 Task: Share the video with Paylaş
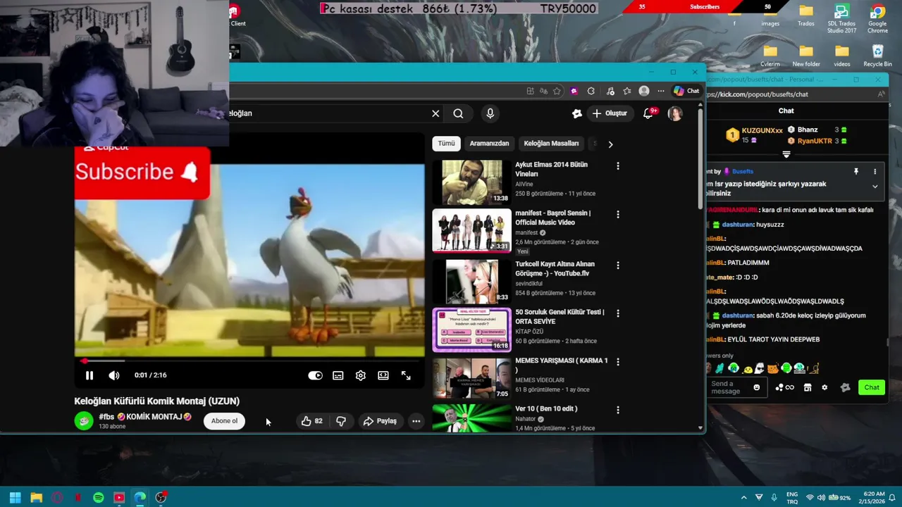click(x=380, y=421)
